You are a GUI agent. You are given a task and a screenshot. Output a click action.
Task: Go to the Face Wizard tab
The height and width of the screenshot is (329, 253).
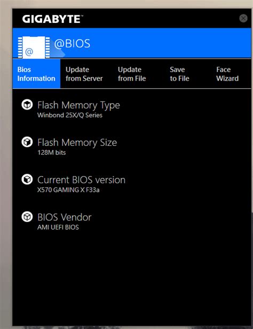227,74
